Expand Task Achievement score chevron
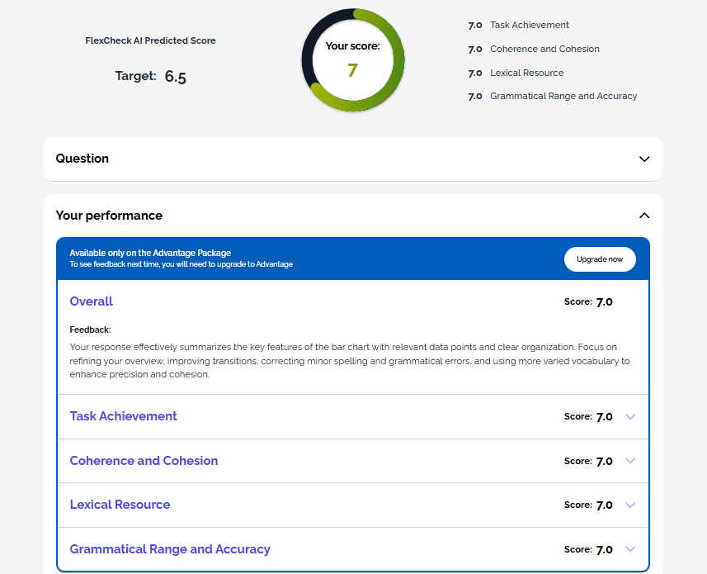The height and width of the screenshot is (574, 707). point(630,416)
